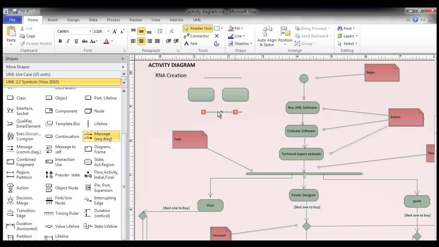Click the Power Designer activity shape

(x=304, y=195)
